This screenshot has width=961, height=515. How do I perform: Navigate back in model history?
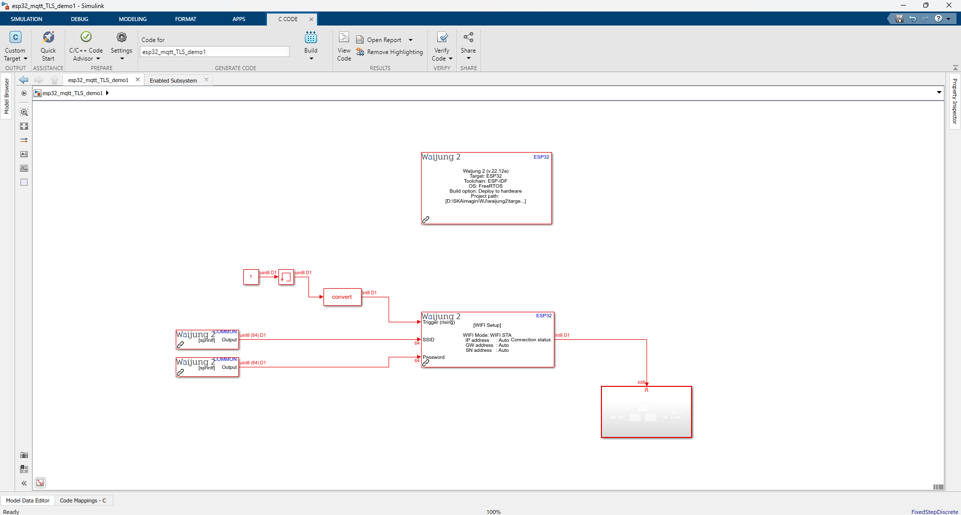coord(24,80)
